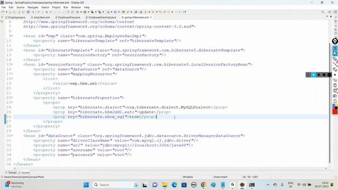Open File Explorer from the taskbar

tap(165, 185)
